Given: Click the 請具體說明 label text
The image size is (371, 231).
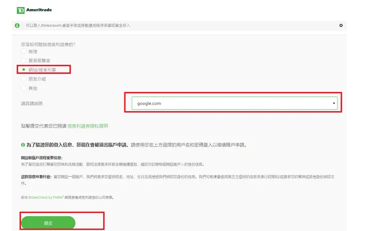Looking at the screenshot, I should (x=32, y=103).
